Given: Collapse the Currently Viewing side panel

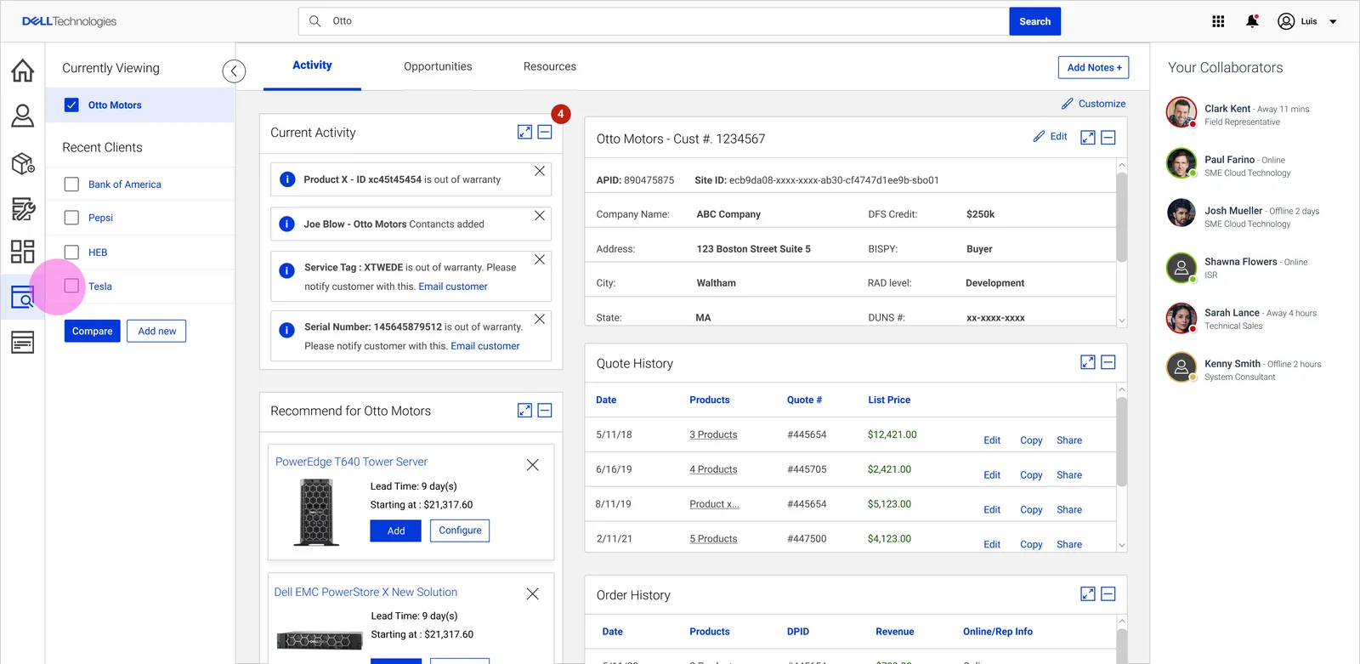Looking at the screenshot, I should 234,71.
